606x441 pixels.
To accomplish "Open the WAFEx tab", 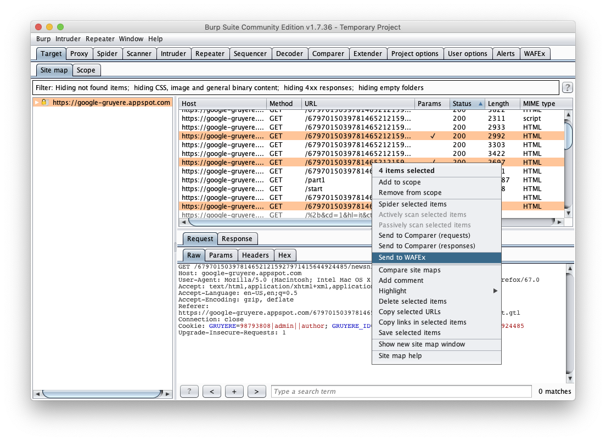I will [535, 54].
